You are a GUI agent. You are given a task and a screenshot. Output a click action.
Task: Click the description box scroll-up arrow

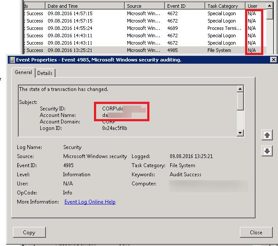click(x=240, y=89)
